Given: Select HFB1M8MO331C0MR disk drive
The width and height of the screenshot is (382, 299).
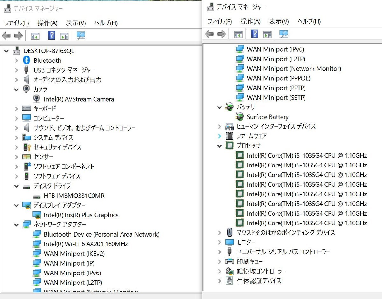Looking at the screenshot, I should tap(74, 196).
